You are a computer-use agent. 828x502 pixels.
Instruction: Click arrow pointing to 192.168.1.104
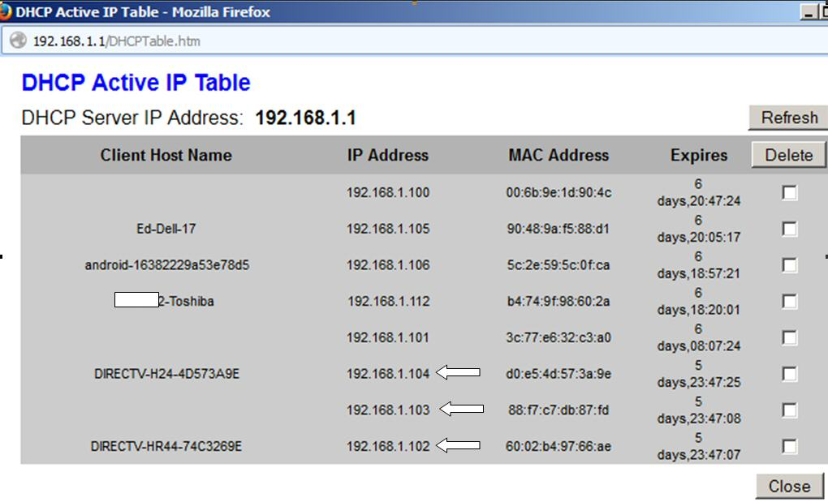coord(458,373)
